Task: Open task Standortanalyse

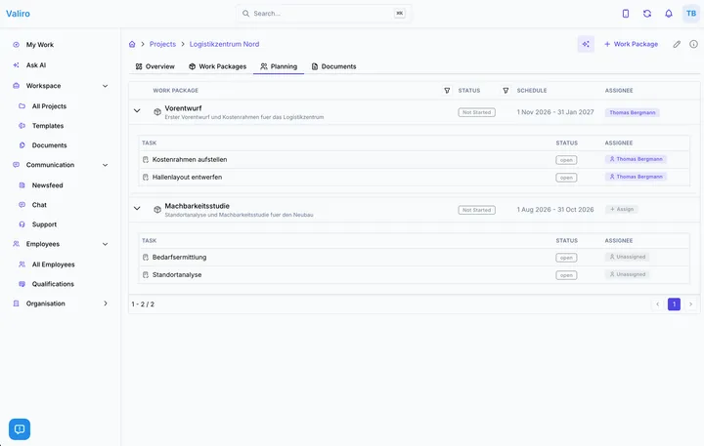Action: coord(177,275)
